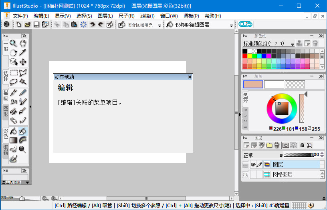Select the Paint bucket fill tool

(13, 131)
